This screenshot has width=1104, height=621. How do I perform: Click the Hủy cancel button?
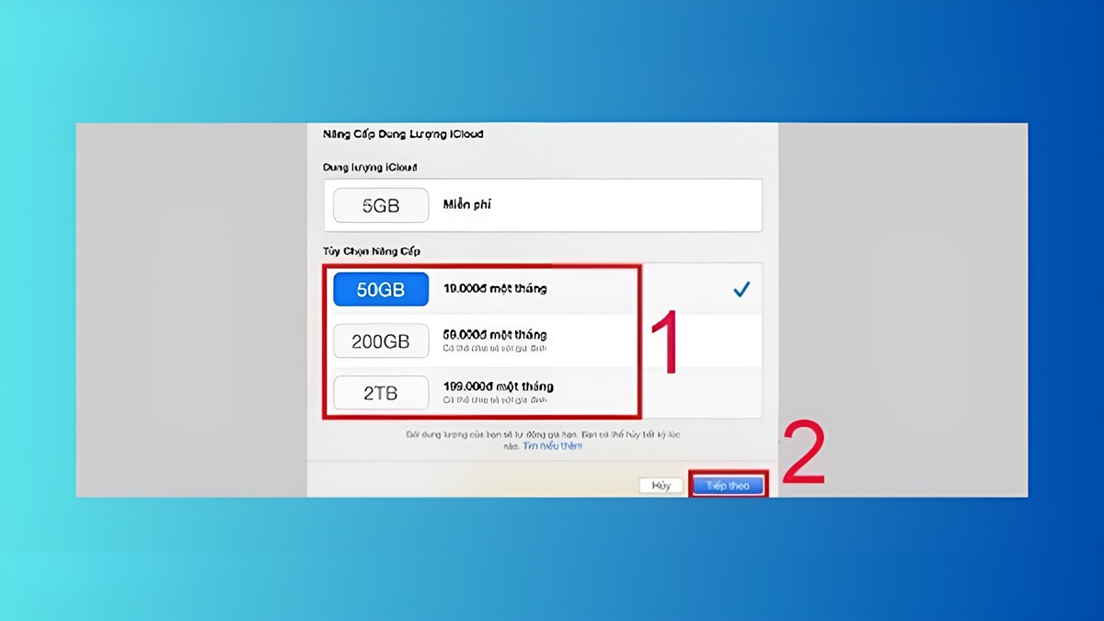(x=661, y=485)
